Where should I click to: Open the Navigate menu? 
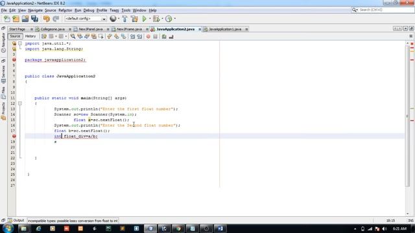[x=35, y=10]
